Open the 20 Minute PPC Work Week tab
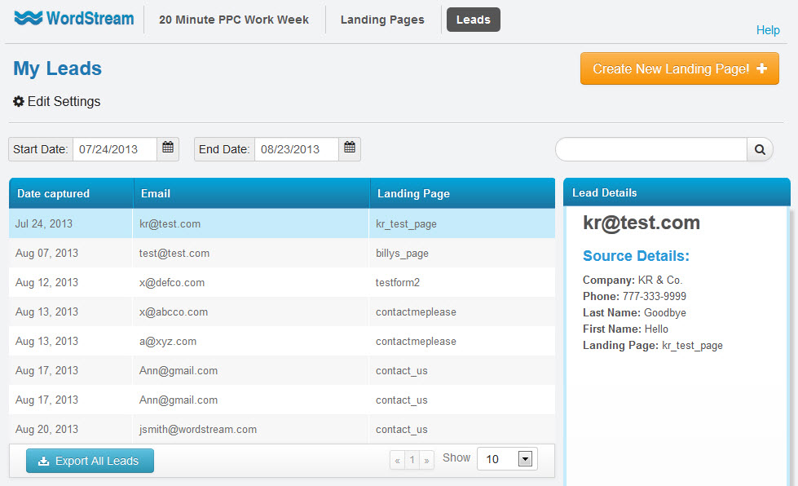The image size is (798, 486). click(x=234, y=20)
